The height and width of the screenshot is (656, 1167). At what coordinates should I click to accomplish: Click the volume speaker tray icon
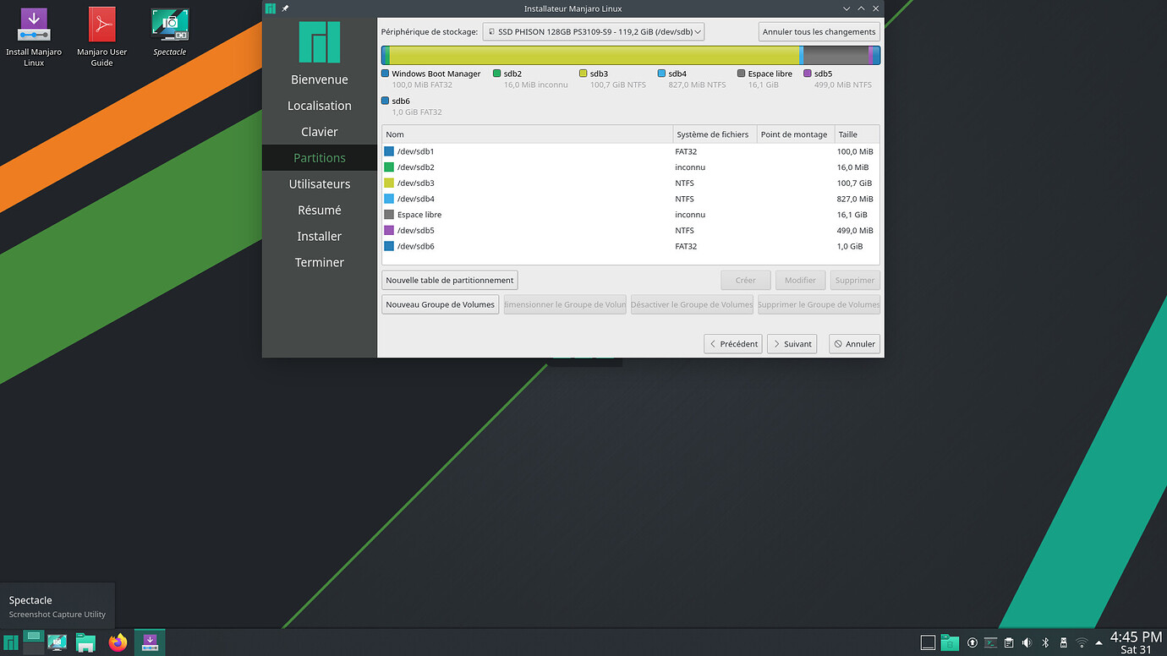coord(1027,643)
